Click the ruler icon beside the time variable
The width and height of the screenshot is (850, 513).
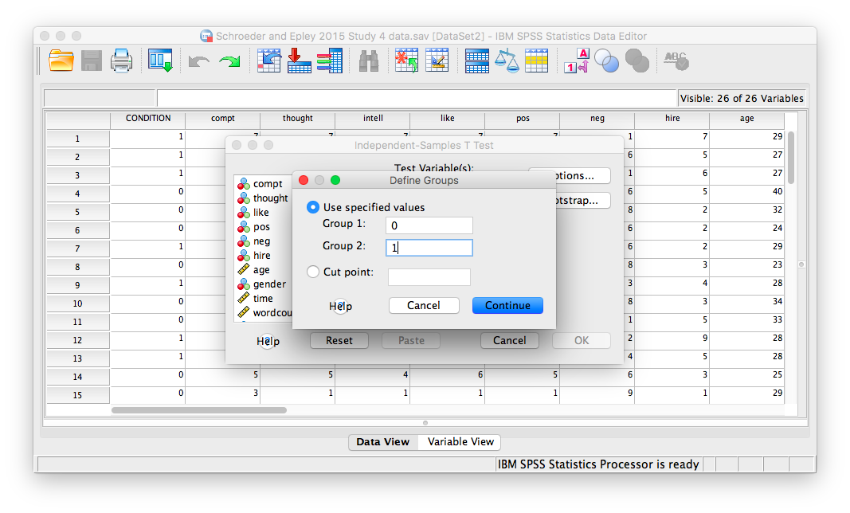click(244, 298)
